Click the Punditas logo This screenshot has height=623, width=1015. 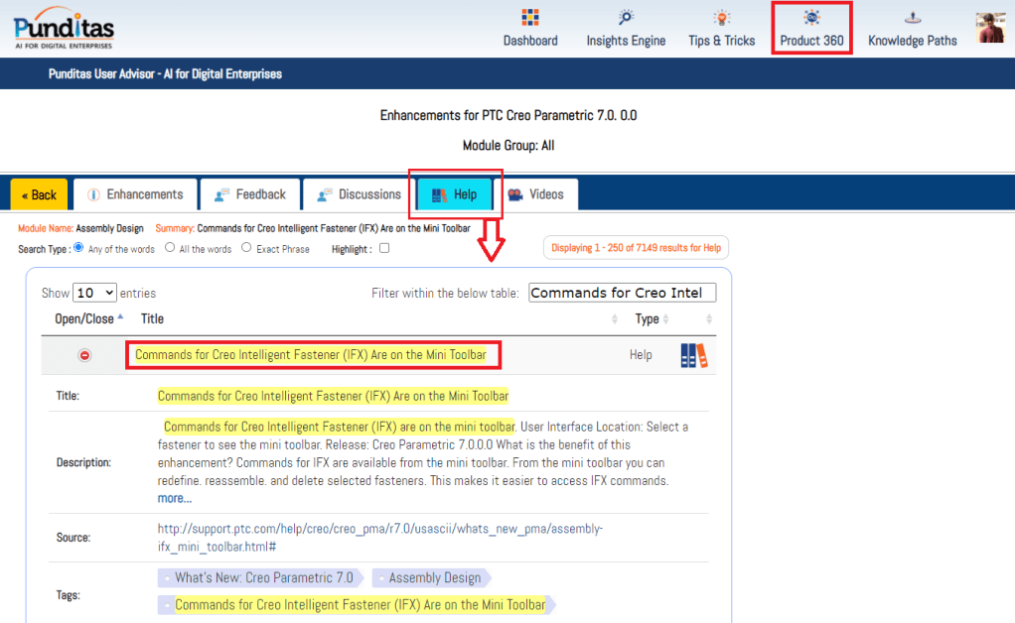pos(65,28)
